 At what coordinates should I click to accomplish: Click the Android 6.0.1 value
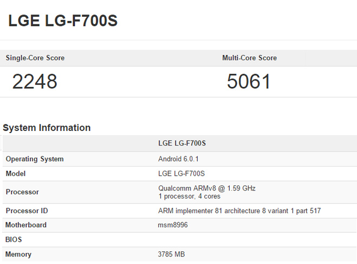[178, 159]
